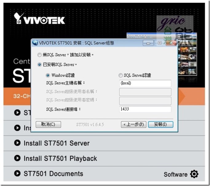The image size is (210, 186).
Task: Choose SQL Server認證 authentication radio button
Action: click(x=121, y=75)
